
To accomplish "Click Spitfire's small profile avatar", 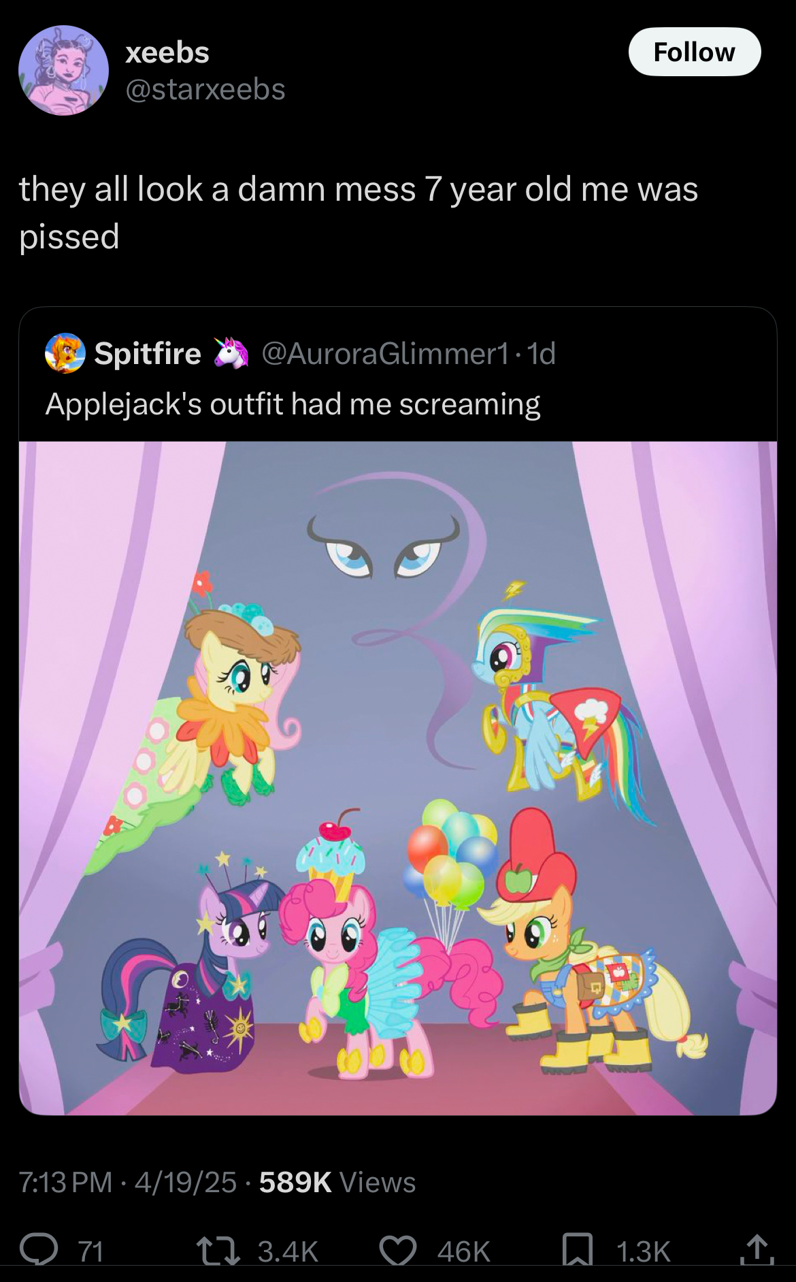I will (65, 354).
